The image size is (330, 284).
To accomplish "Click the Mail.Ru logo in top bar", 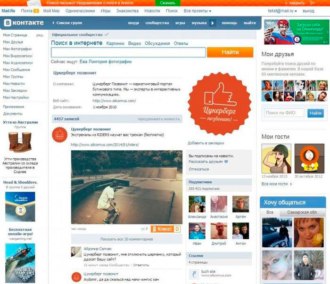I will point(9,10).
